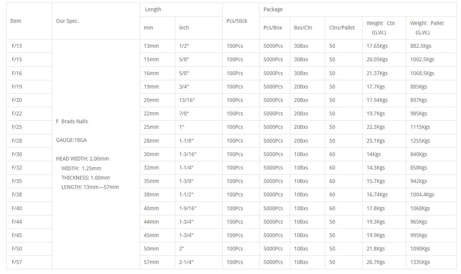The width and height of the screenshot is (461, 274).
Task: Click the Our Spec. column header
Action: point(96,21)
